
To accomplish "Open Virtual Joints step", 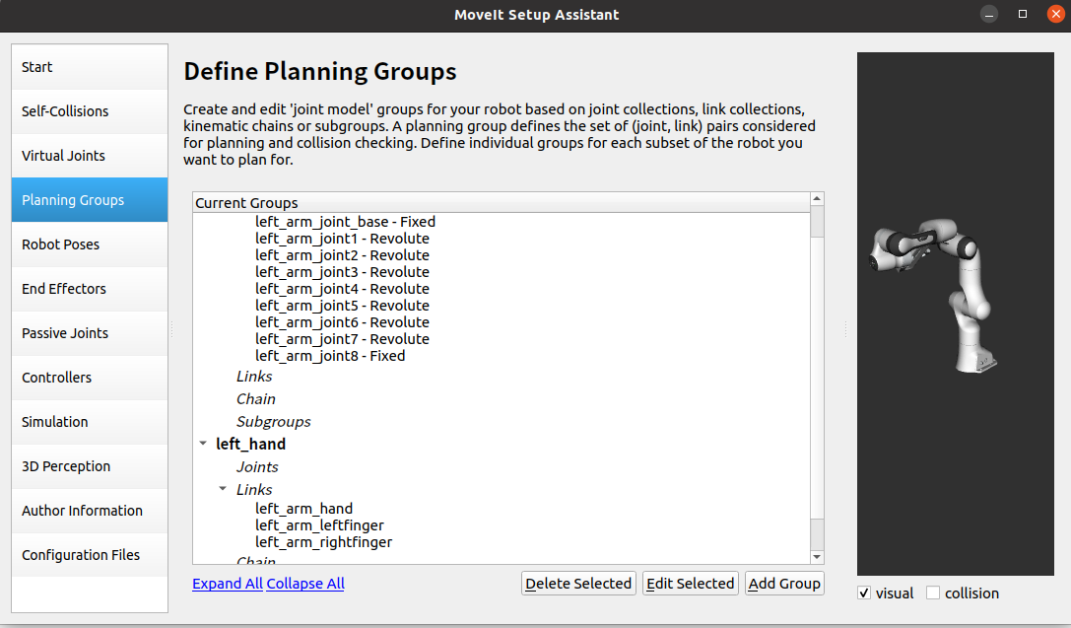I will pos(90,156).
